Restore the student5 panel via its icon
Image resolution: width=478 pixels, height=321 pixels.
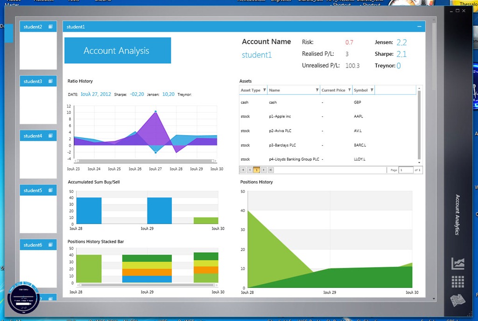[x=50, y=190]
